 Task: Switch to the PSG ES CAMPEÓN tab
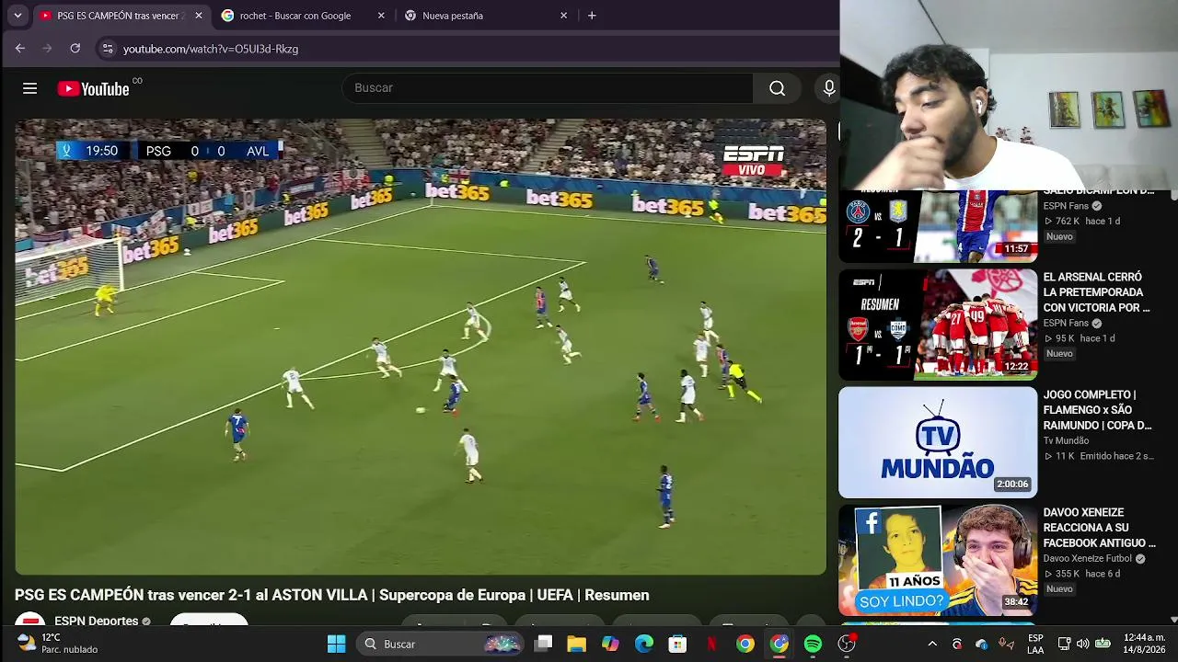click(x=121, y=16)
